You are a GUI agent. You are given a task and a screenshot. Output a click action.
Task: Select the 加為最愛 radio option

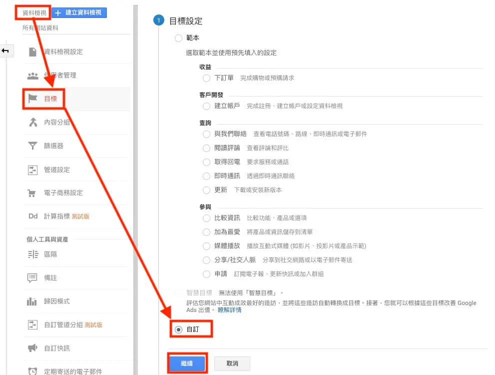point(206,232)
